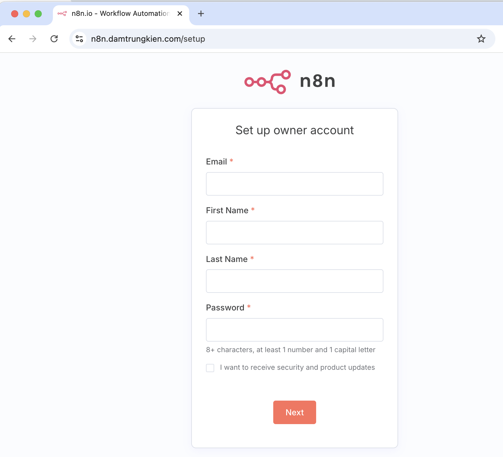Click the 'I want to receive security' label text
The image size is (503, 457).
pos(297,367)
